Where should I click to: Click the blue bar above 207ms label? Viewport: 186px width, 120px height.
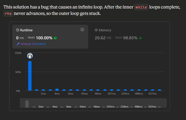(x=112, y=90)
